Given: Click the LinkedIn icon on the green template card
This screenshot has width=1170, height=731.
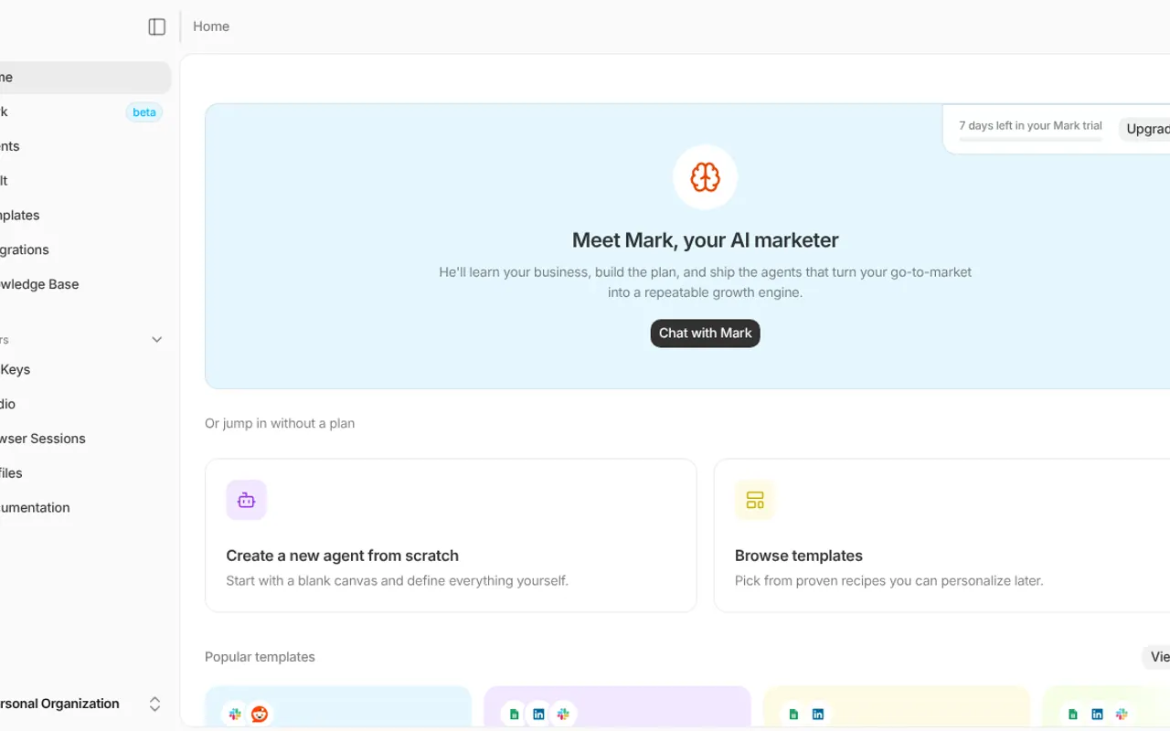Looking at the screenshot, I should pos(1097,715).
